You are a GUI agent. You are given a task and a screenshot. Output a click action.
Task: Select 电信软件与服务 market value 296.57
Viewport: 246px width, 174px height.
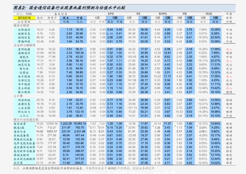pos(79,151)
